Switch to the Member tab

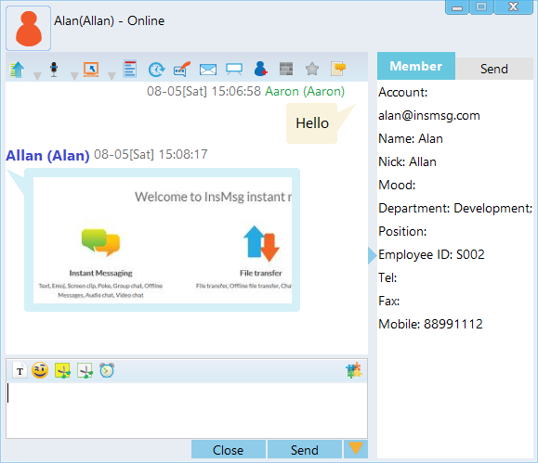pyautogui.click(x=416, y=66)
